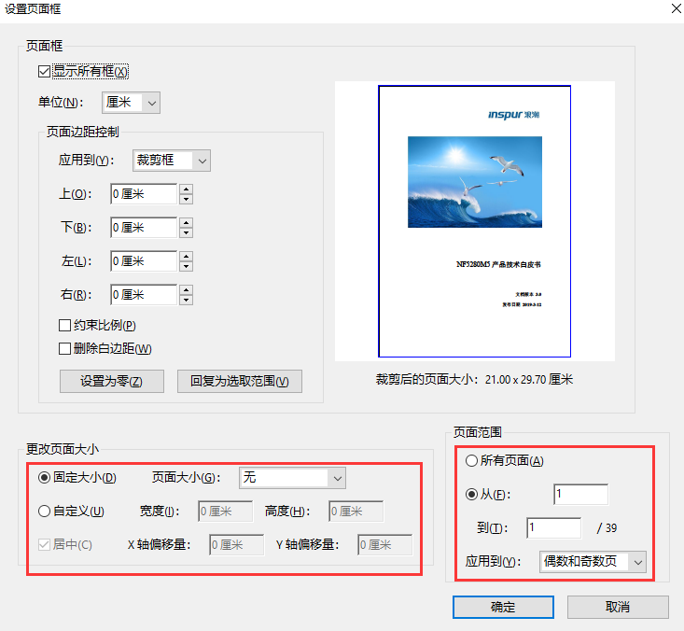This screenshot has width=684, height=631.
Task: Click the Y 轴偏移量 input field
Action: point(384,545)
